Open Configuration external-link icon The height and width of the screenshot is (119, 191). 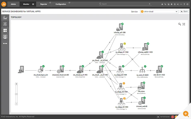point(70,3)
